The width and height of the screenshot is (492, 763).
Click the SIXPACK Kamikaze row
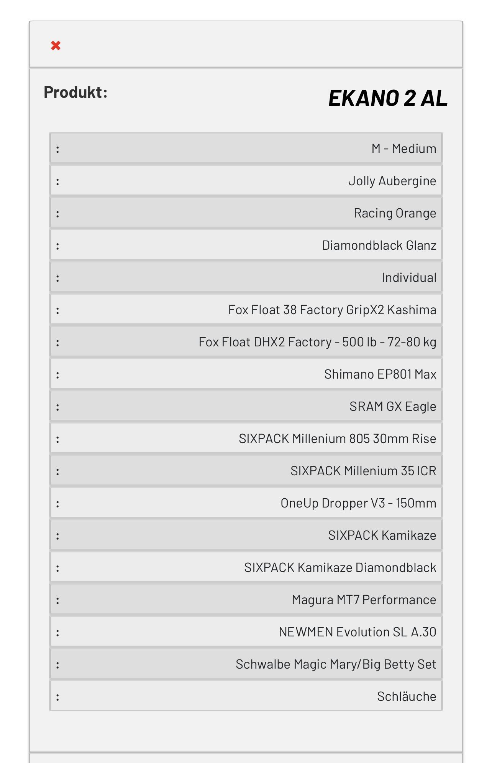click(x=246, y=535)
